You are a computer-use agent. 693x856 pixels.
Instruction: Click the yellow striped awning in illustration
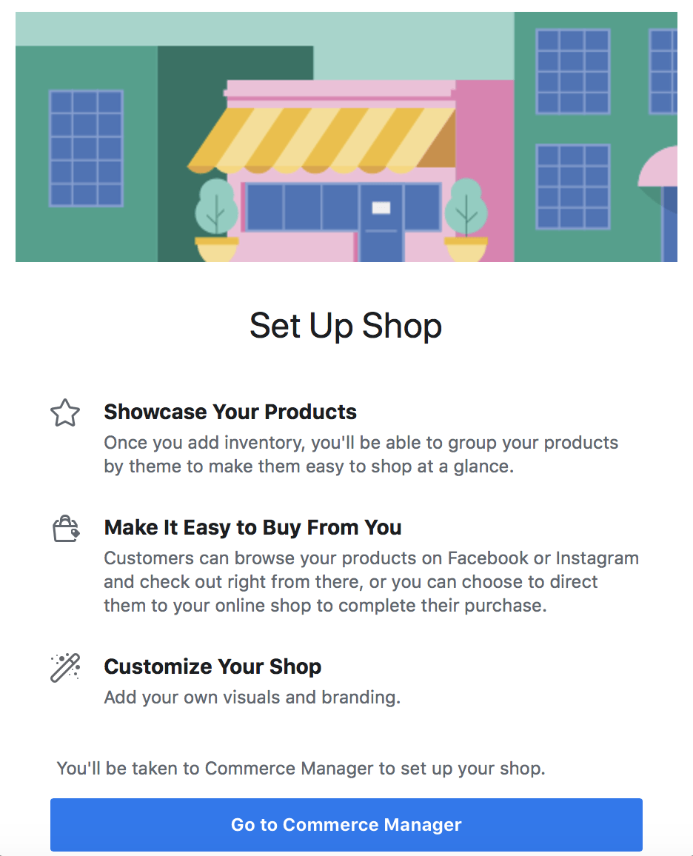pyautogui.click(x=322, y=140)
